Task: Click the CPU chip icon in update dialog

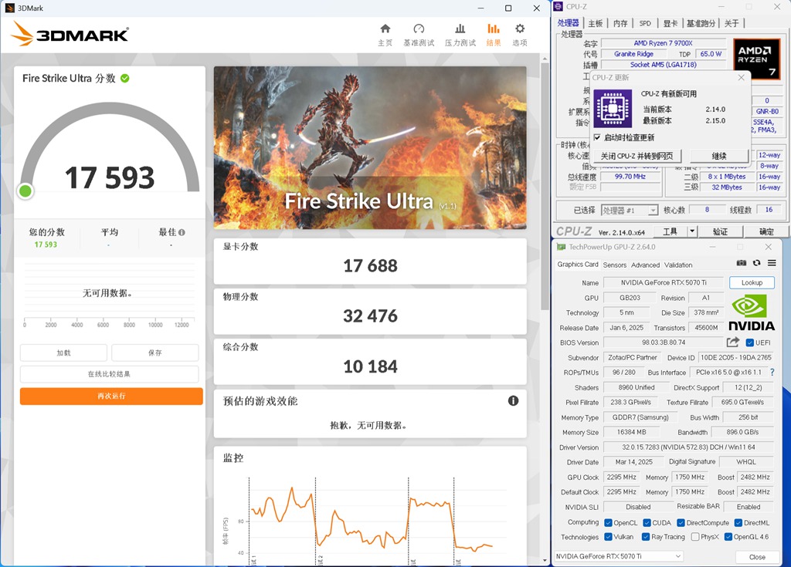Action: (613, 108)
